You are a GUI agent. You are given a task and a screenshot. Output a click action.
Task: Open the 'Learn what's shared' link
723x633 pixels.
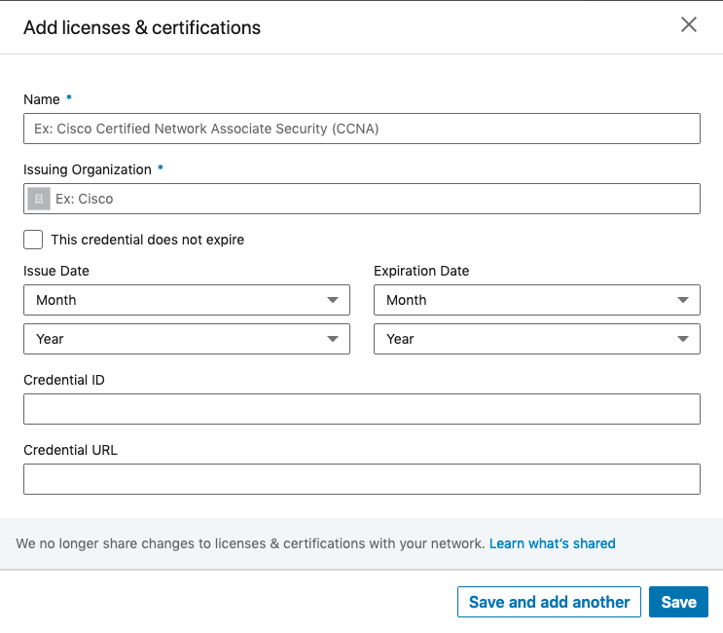tap(552, 543)
